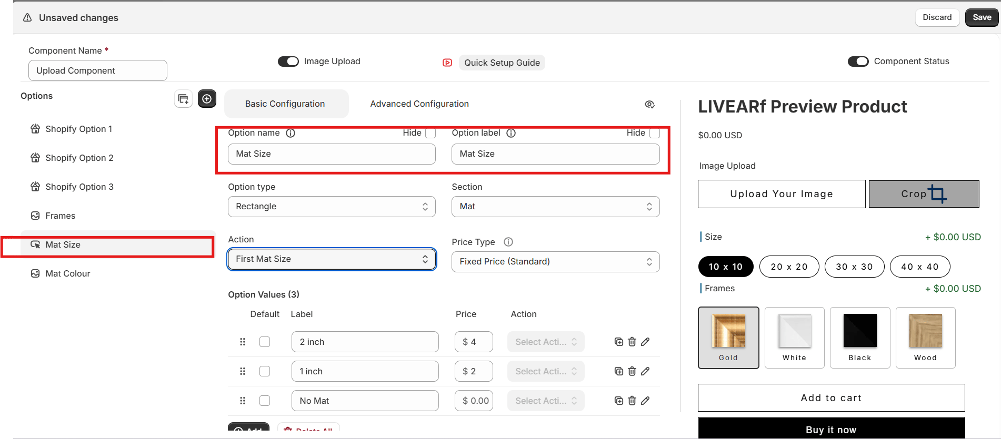Open the Action First Mat Size dropdown
The width and height of the screenshot is (1001, 439).
click(x=332, y=259)
